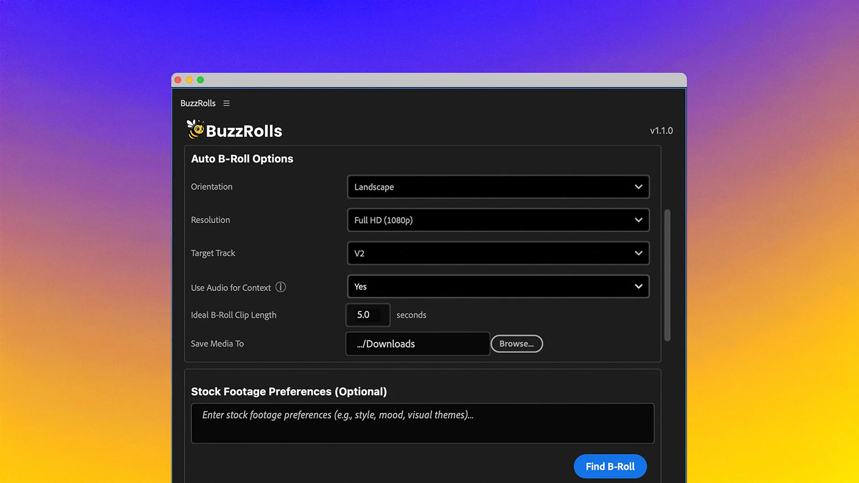Click the chevron arrow in the Orientation field

tap(638, 187)
